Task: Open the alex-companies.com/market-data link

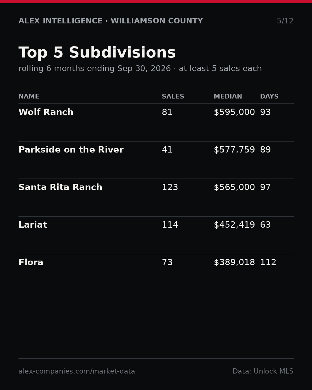Action: click(x=77, y=372)
